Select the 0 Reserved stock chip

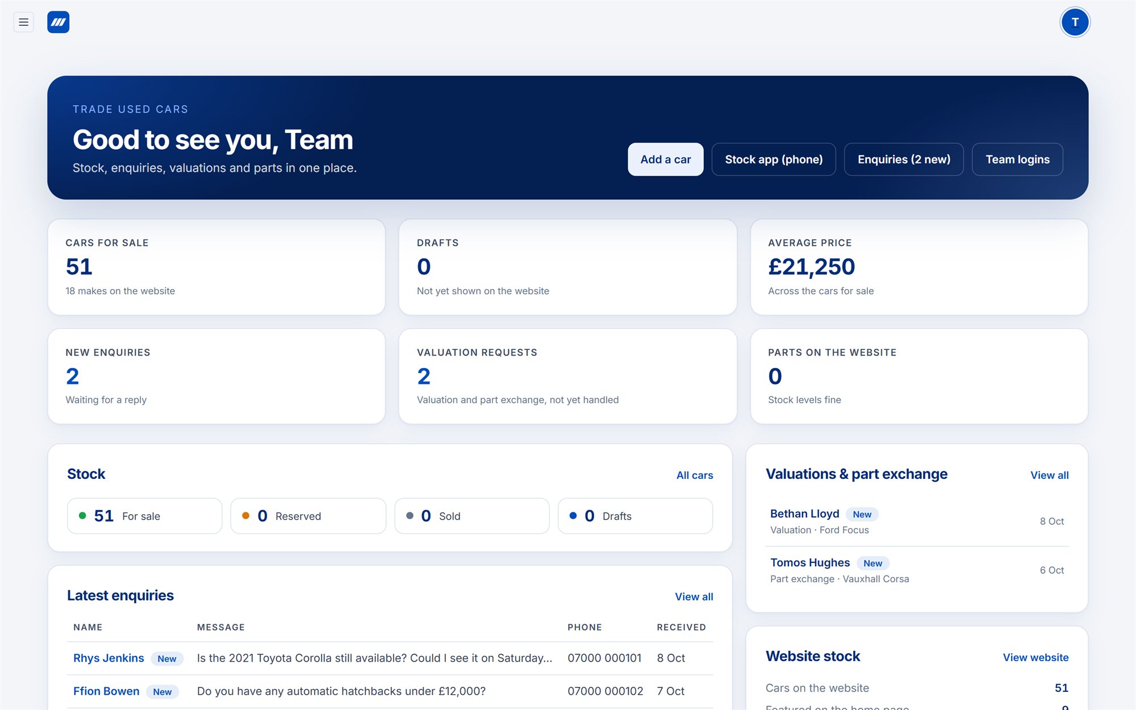(x=308, y=516)
